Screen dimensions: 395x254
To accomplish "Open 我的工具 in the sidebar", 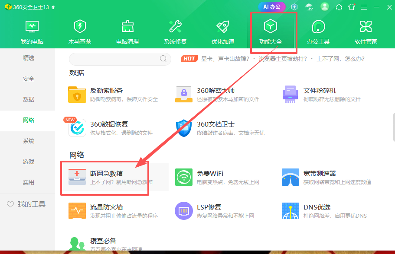I will click(x=27, y=204).
